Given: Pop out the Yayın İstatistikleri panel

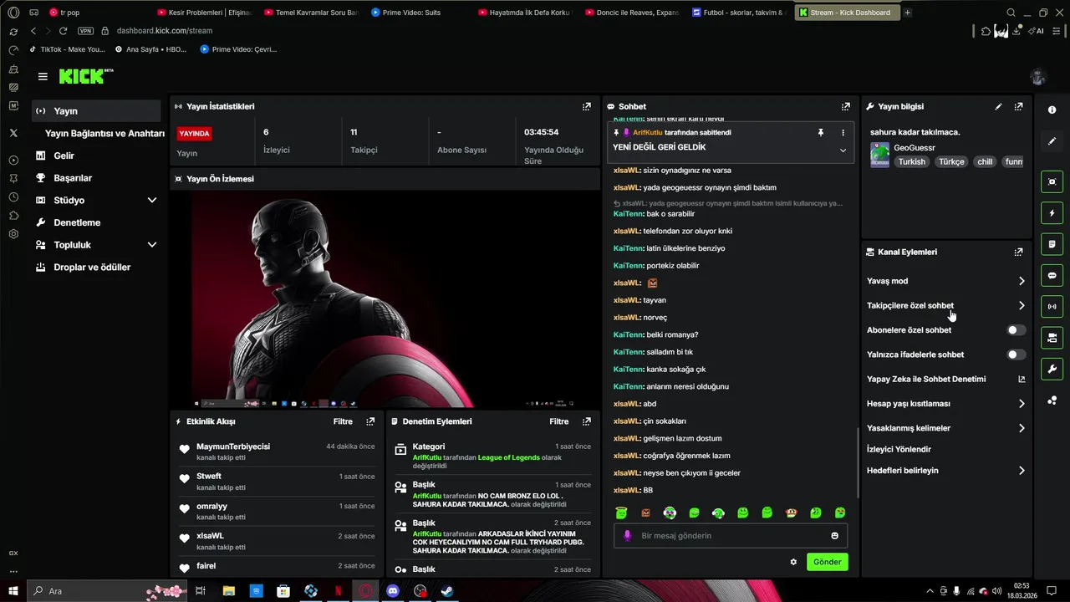Looking at the screenshot, I should click(587, 106).
